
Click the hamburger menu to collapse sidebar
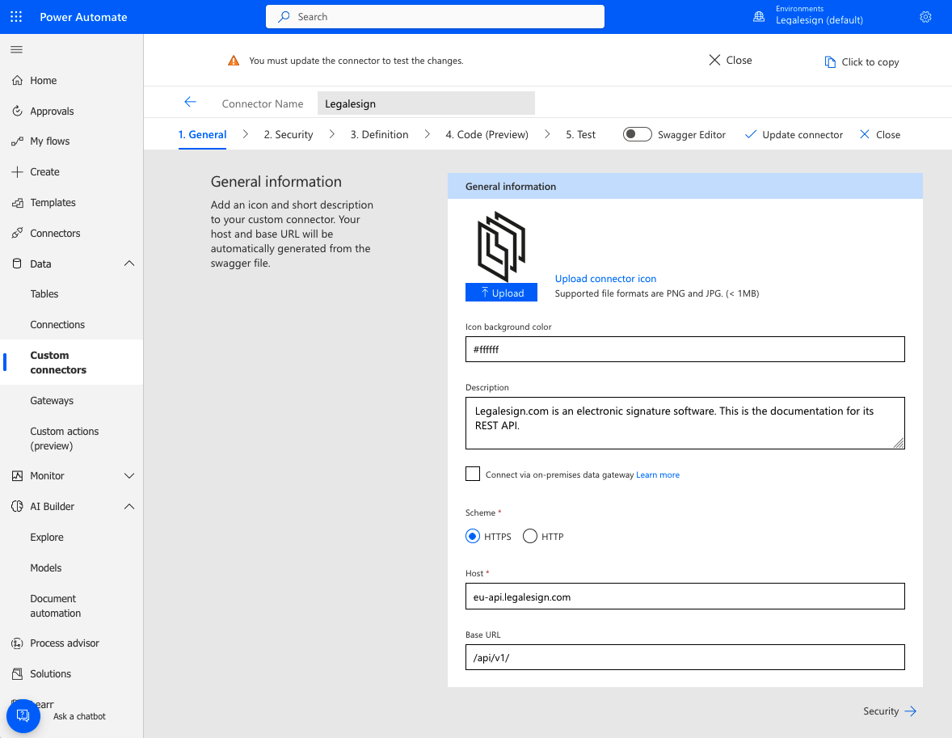click(16, 50)
